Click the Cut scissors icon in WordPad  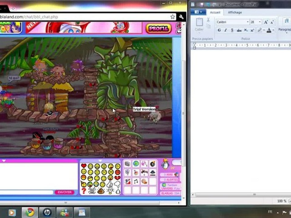(x=208, y=20)
